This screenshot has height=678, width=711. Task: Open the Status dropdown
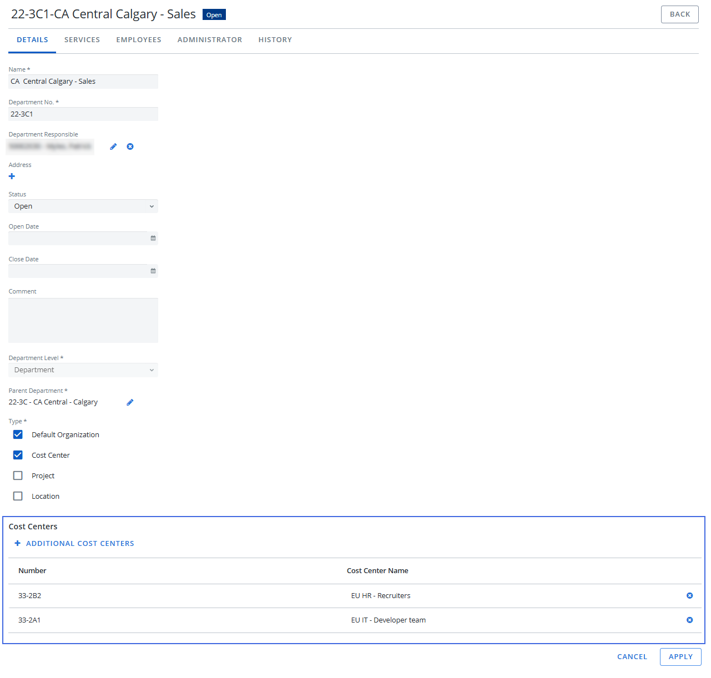coord(83,206)
